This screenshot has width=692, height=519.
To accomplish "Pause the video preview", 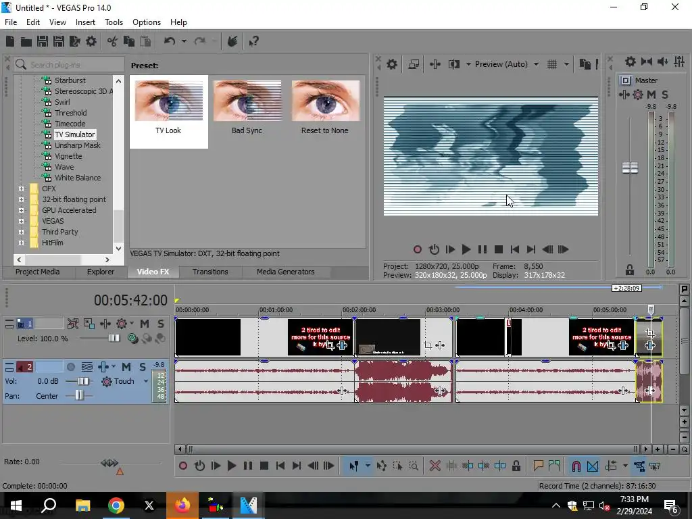I will (x=483, y=249).
